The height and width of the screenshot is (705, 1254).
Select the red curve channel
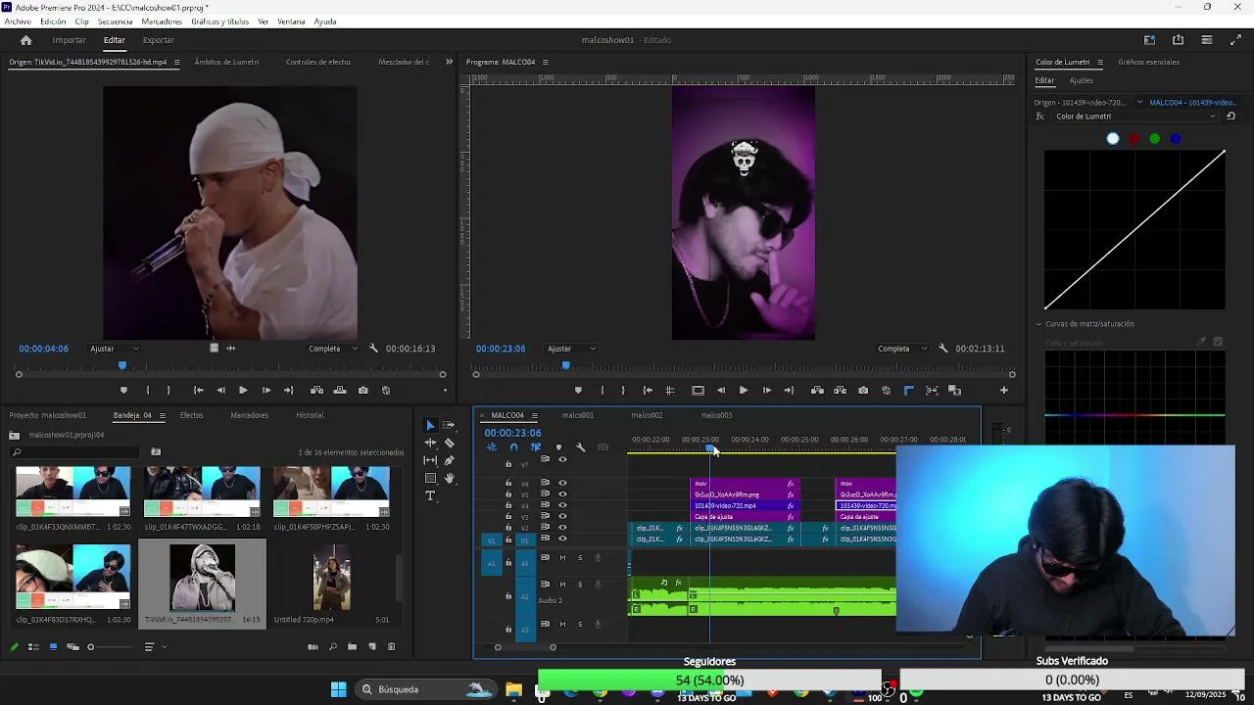coord(1134,138)
